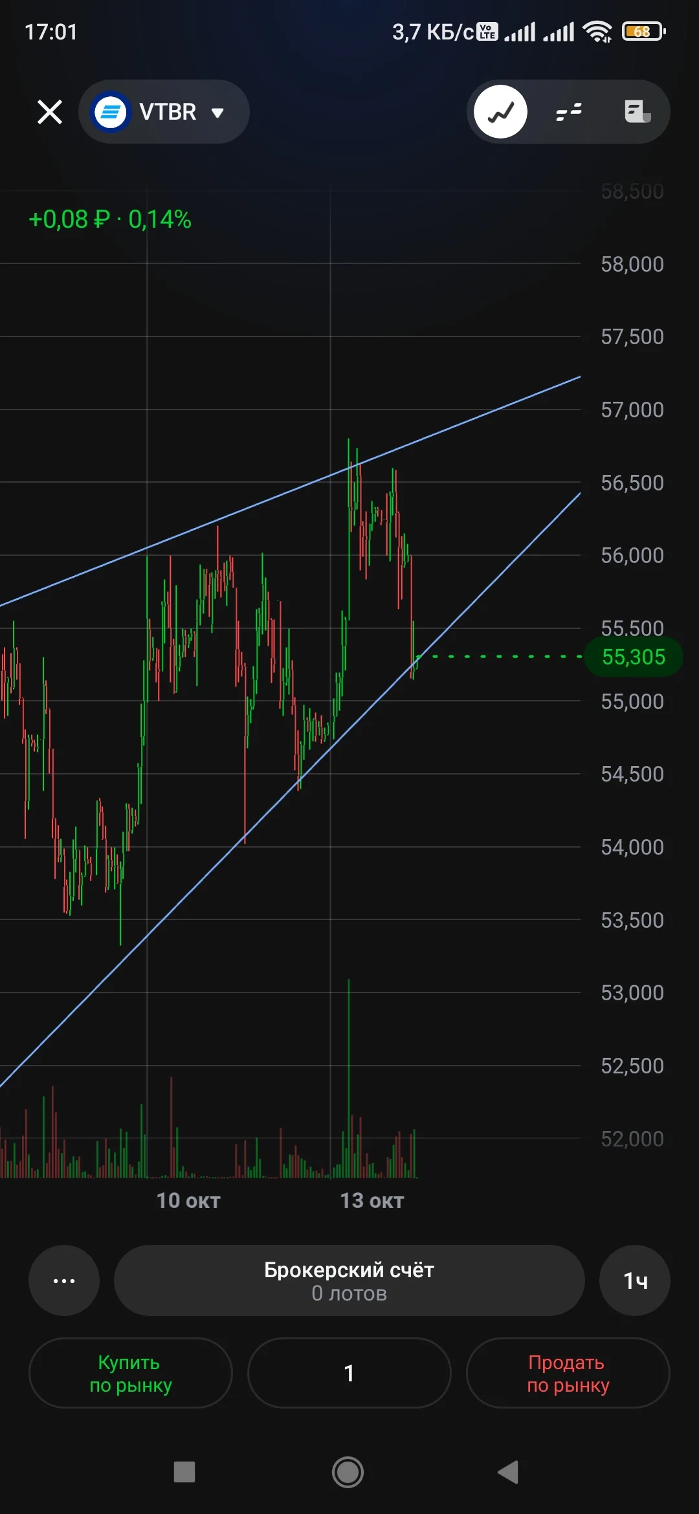This screenshot has width=699, height=1514.
Task: Switch to the order book view
Action: [x=569, y=112]
